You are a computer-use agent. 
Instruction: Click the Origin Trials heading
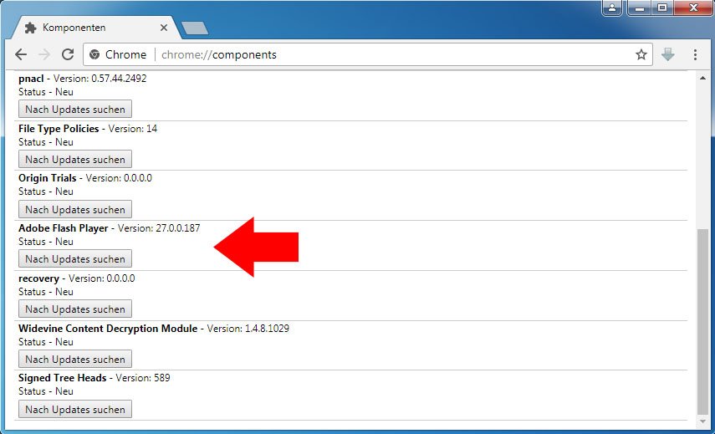pyautogui.click(x=48, y=178)
